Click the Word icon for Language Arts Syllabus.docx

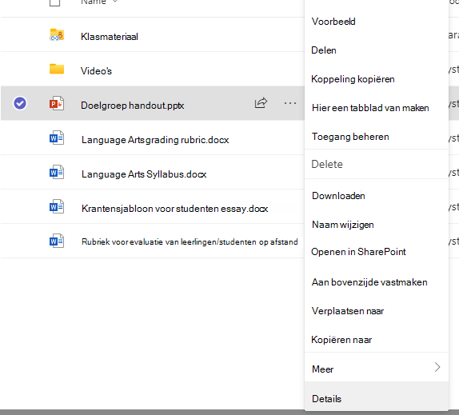click(x=57, y=173)
